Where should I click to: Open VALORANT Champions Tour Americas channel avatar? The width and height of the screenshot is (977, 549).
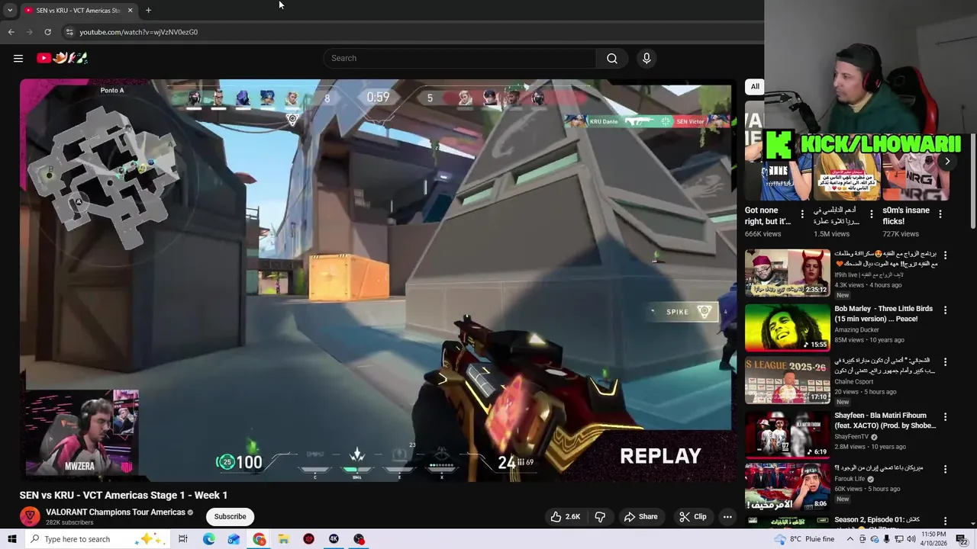point(30,516)
